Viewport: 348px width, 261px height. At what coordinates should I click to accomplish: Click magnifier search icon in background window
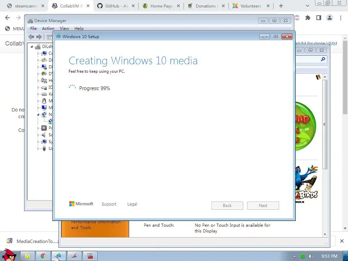pos(323,59)
